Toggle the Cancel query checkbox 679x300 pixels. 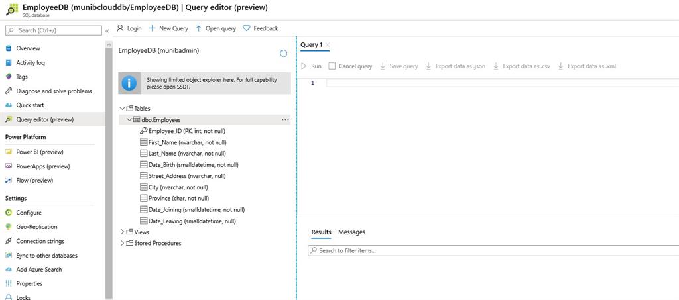pos(332,66)
